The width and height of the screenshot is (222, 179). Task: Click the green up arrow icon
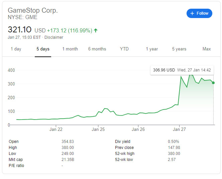(96, 30)
